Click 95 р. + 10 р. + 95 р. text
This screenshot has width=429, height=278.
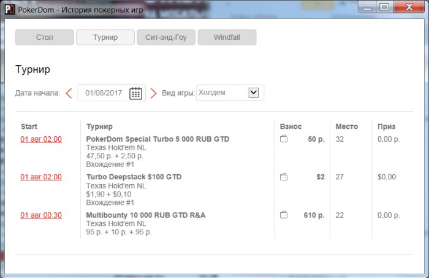pos(119,232)
